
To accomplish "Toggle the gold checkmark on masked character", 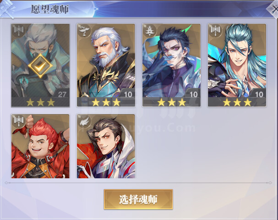I will [40, 66].
